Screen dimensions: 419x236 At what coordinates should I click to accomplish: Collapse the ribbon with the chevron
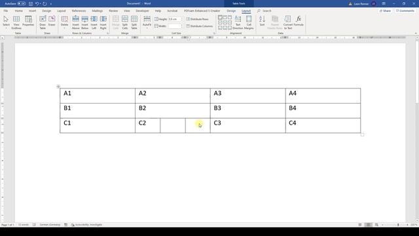[416, 33]
